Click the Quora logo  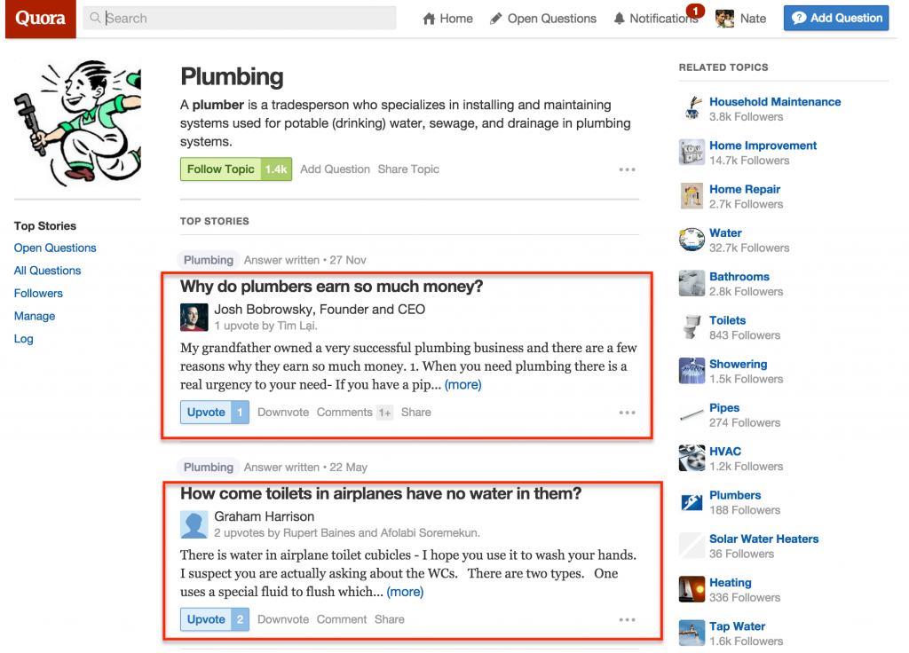click(41, 19)
